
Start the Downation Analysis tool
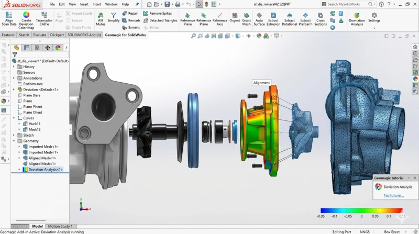[x=357, y=19]
